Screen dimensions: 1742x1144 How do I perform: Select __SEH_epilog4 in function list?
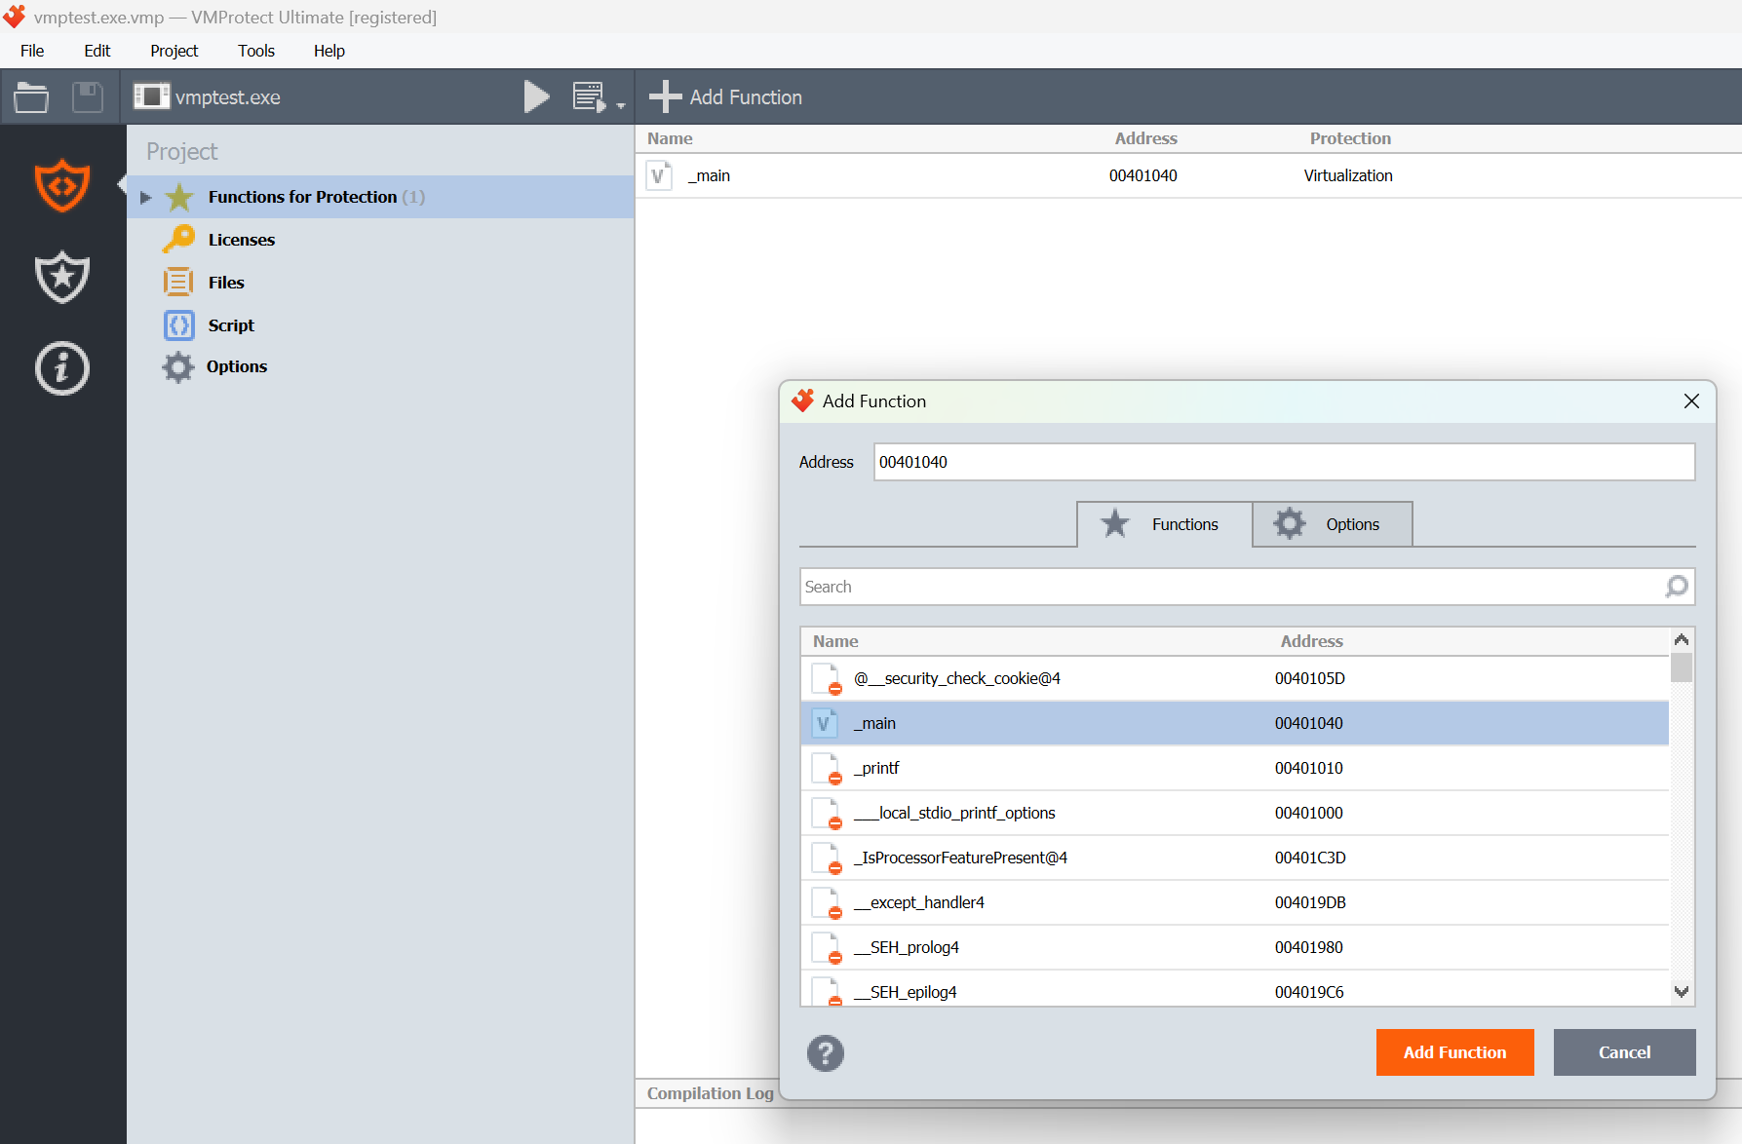[x=1234, y=989]
